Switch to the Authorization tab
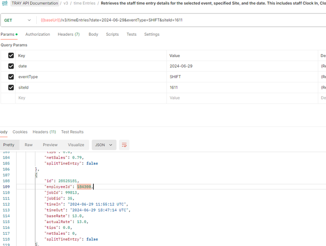The height and width of the screenshot is (246, 326). [x=38, y=34]
